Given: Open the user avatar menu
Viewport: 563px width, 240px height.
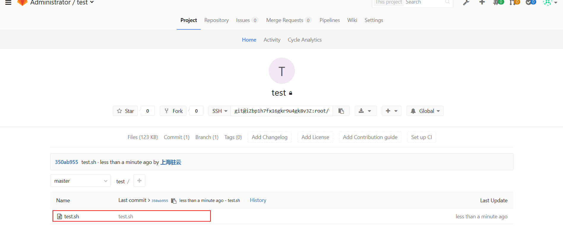Looking at the screenshot, I should click(550, 2).
